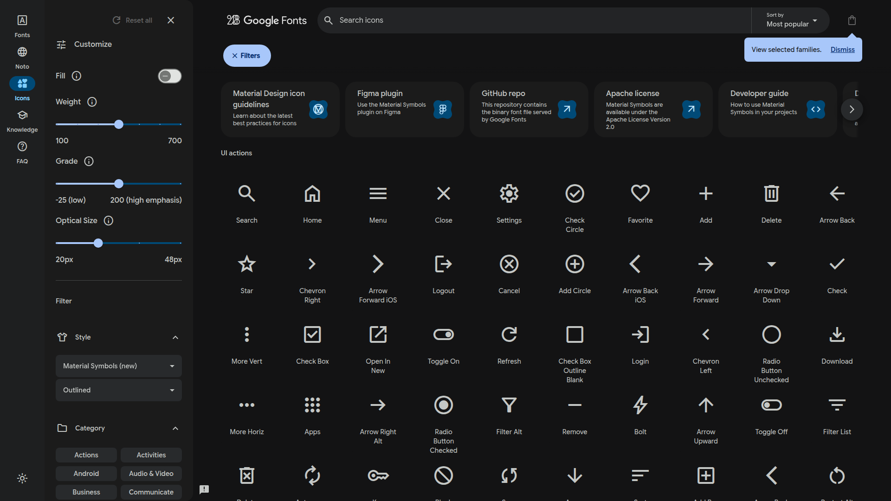The height and width of the screenshot is (501, 891).
Task: Filter by Communicate category
Action: [x=151, y=492]
